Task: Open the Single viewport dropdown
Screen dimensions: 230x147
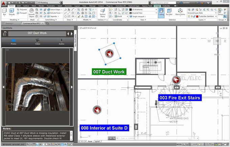Action: 138,17
